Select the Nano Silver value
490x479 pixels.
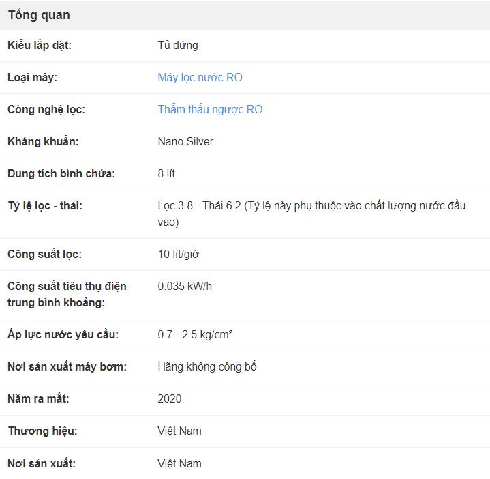185,142
